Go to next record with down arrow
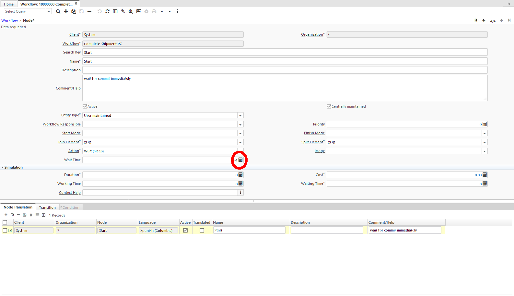514x296 pixels. pyautogui.click(x=169, y=11)
